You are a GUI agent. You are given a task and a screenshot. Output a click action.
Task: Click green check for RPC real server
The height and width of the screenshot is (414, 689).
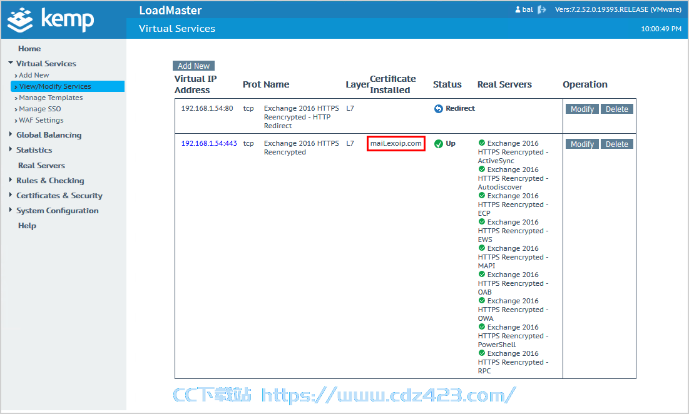click(x=482, y=353)
